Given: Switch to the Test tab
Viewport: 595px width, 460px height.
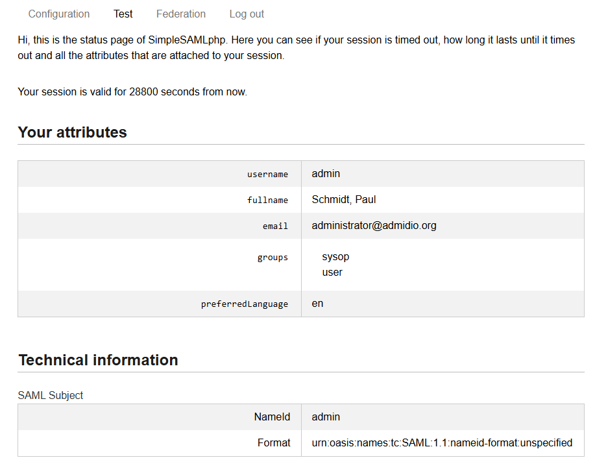Looking at the screenshot, I should point(123,14).
